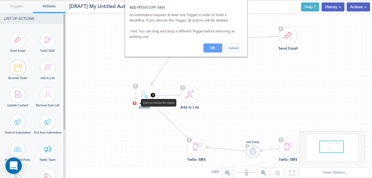
Task: Click warning badge on Add to List node
Action: [183, 88]
